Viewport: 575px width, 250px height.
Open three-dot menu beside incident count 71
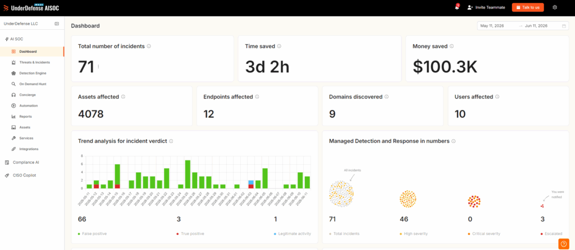(x=98, y=67)
